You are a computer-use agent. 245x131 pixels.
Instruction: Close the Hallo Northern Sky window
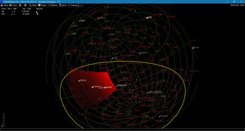(x=241, y=2)
